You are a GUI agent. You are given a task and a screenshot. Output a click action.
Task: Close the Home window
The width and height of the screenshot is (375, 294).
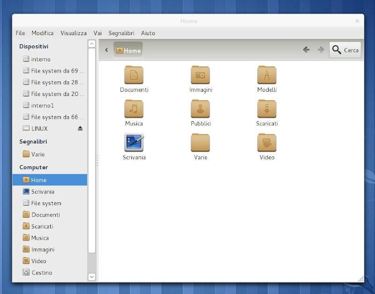tap(357, 21)
